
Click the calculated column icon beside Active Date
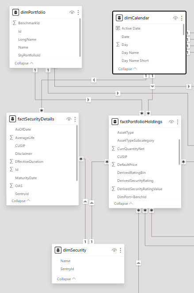pos(118,28)
